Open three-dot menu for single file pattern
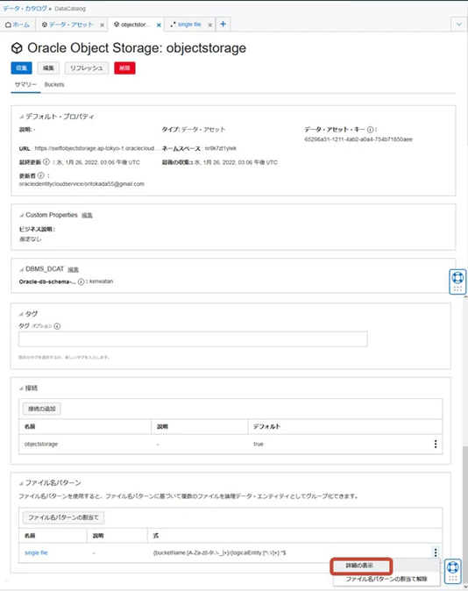 pos(436,552)
